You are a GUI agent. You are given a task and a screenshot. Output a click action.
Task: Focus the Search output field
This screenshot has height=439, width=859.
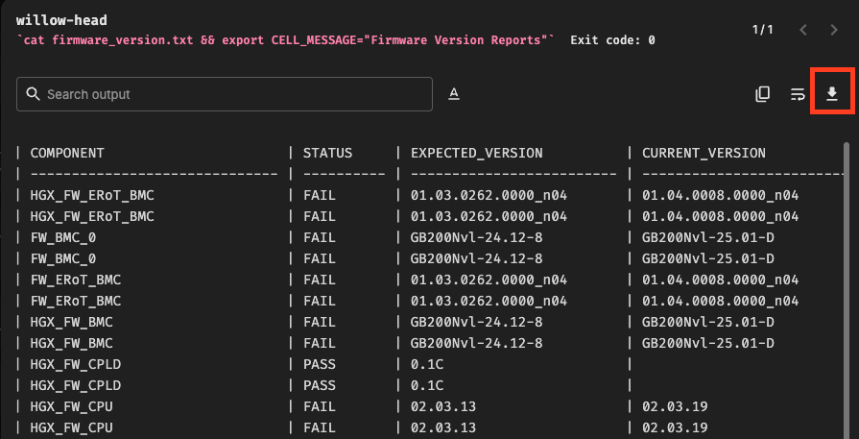(225, 94)
